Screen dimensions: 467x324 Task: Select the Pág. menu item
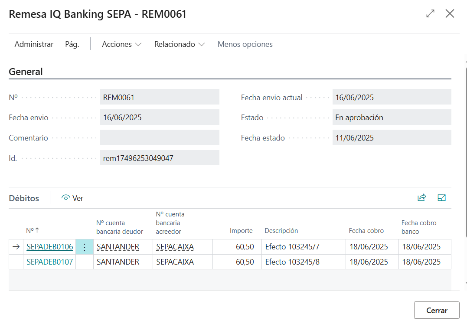click(72, 44)
